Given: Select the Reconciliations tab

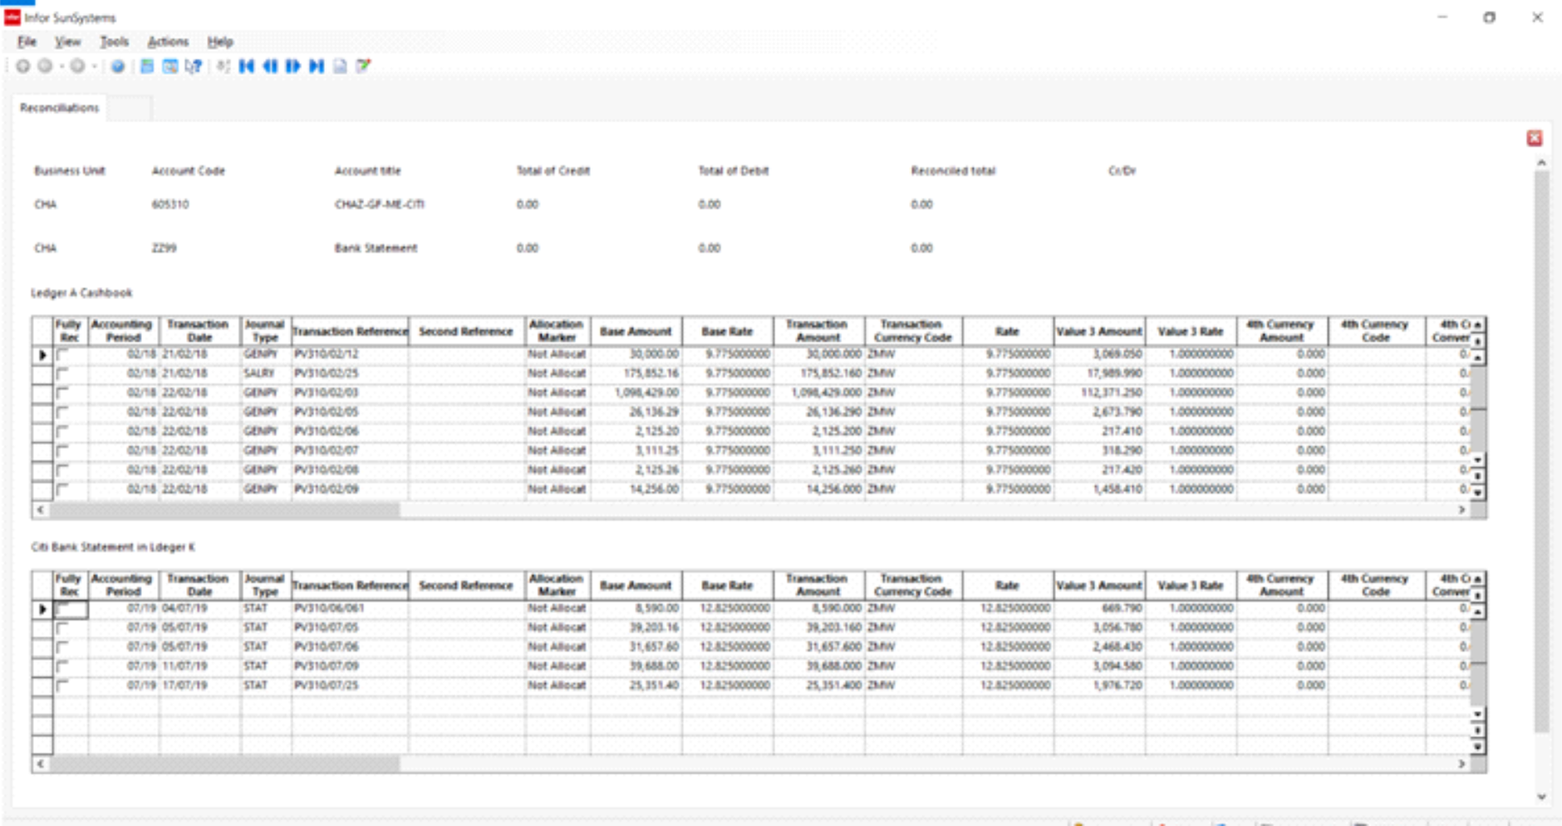Looking at the screenshot, I should click(59, 108).
